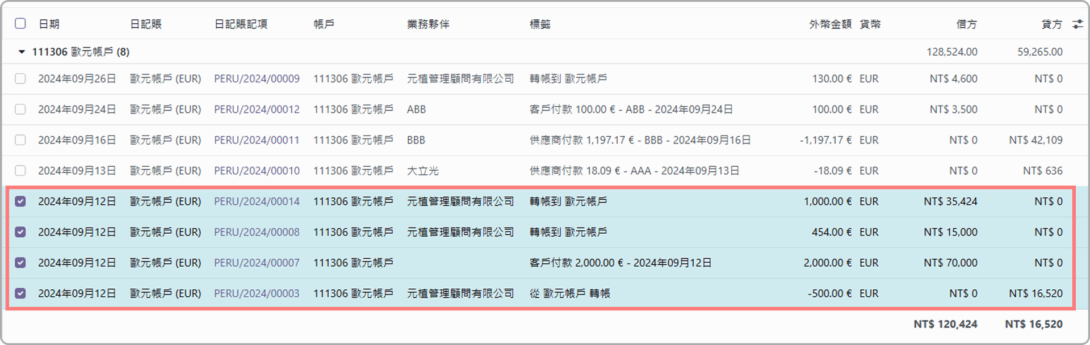Viewport: 1090px width, 345px height.
Task: Select the partner cell 大立光
Action: pyautogui.click(x=423, y=171)
